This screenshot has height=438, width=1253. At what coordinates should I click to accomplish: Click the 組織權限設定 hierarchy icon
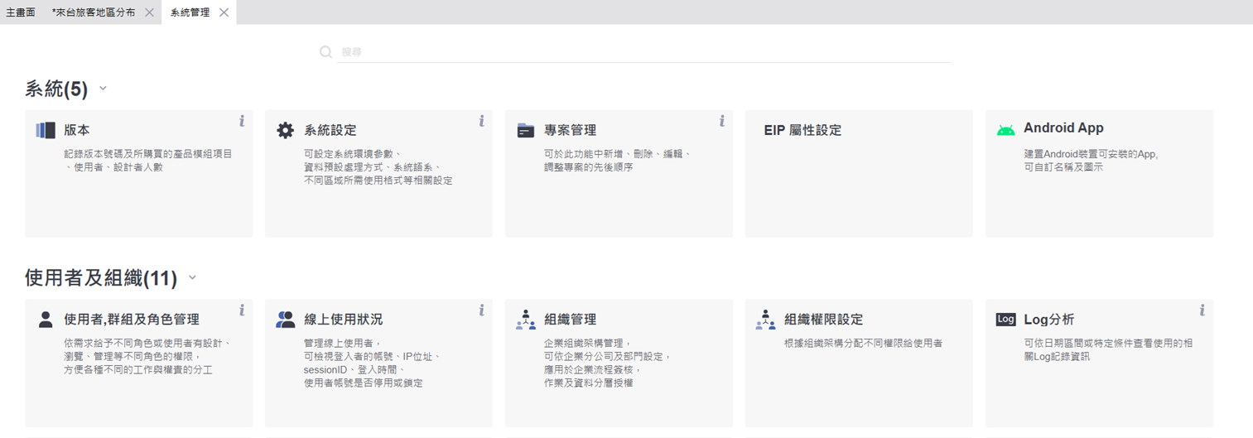click(765, 320)
